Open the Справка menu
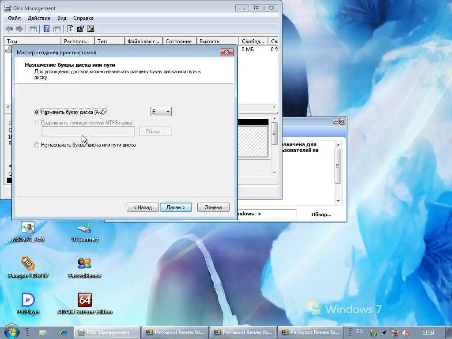The width and height of the screenshot is (452, 339). pos(83,18)
